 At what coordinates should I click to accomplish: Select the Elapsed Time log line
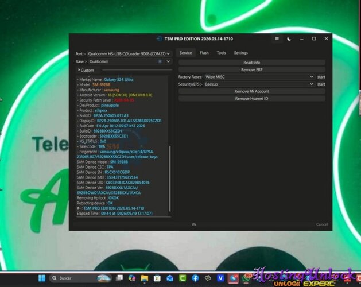pyautogui.click(x=115, y=214)
